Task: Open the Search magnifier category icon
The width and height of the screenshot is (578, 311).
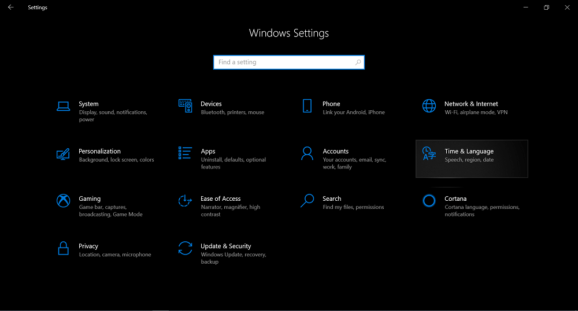Action: (307, 201)
